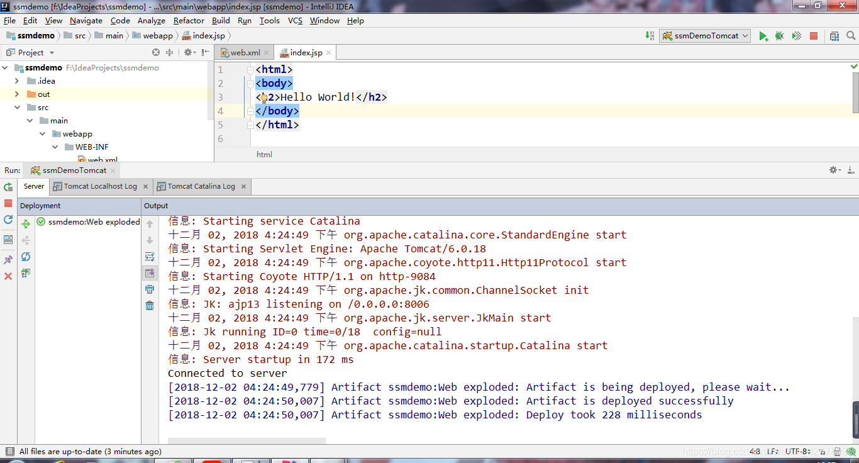
Task: Toggle Scroll to the End in console
Action: pyautogui.click(x=150, y=273)
